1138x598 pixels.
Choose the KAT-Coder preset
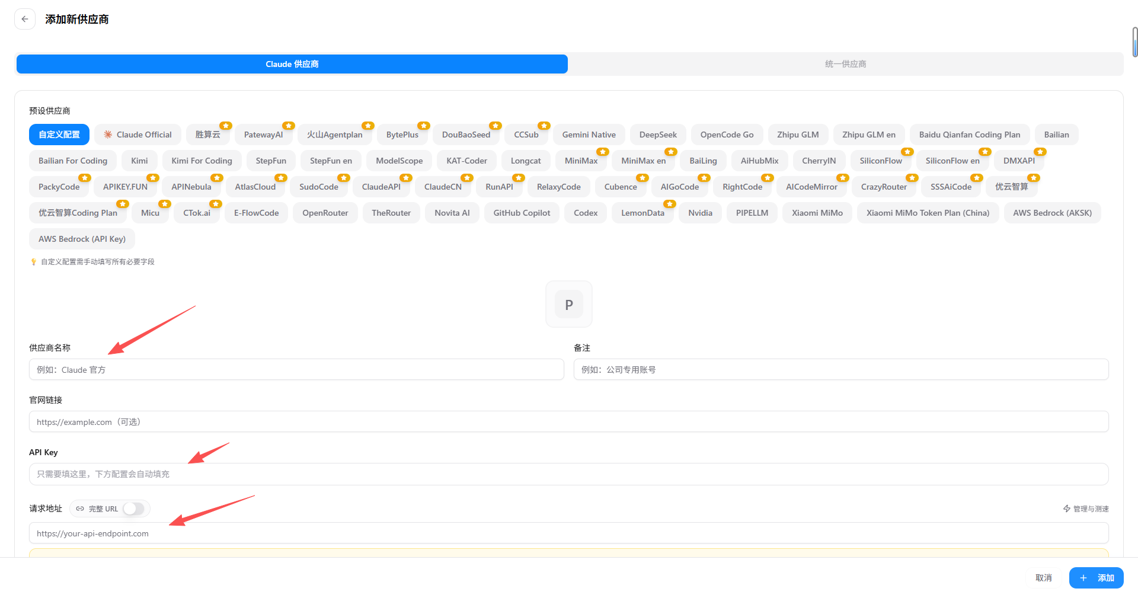pos(467,161)
